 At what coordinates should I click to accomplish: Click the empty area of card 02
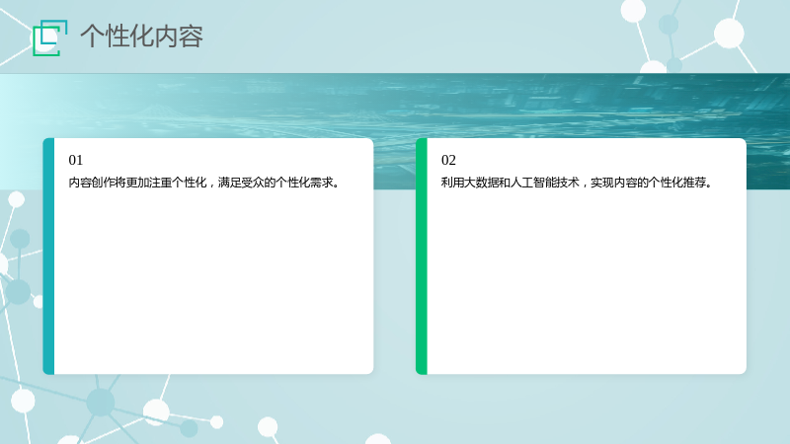pyautogui.click(x=587, y=282)
